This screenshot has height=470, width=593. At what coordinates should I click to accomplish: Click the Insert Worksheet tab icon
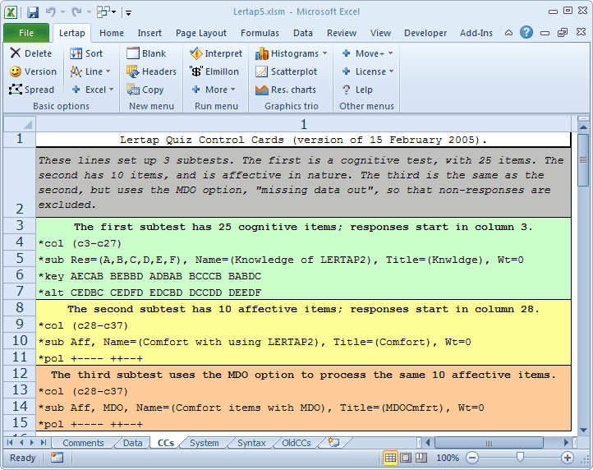(333, 442)
